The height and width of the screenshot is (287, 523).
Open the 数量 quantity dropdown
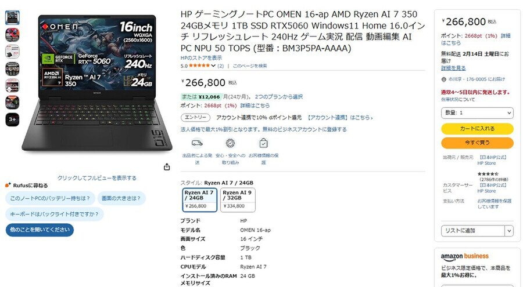click(477, 113)
